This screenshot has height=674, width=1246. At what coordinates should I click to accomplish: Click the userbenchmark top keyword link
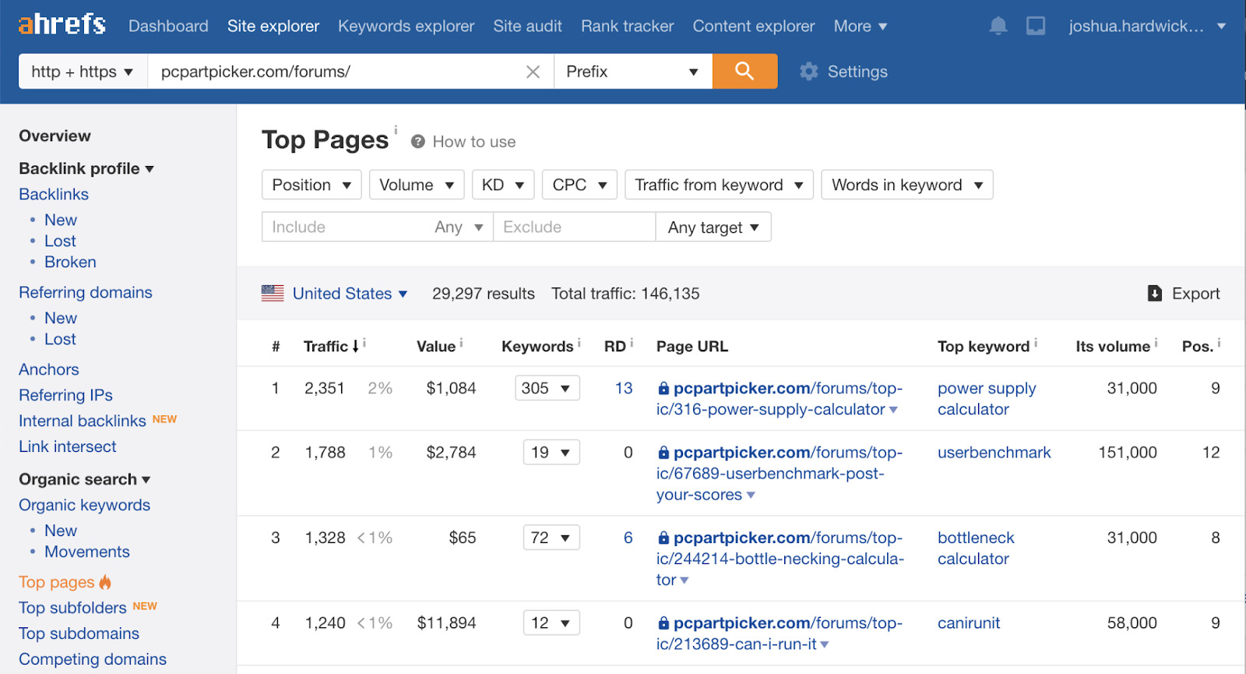(x=994, y=453)
